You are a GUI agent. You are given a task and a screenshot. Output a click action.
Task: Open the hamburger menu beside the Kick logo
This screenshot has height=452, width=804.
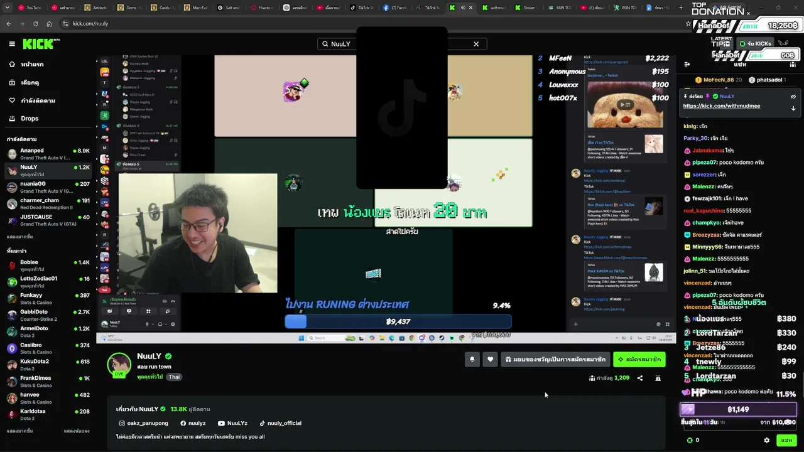click(12, 43)
